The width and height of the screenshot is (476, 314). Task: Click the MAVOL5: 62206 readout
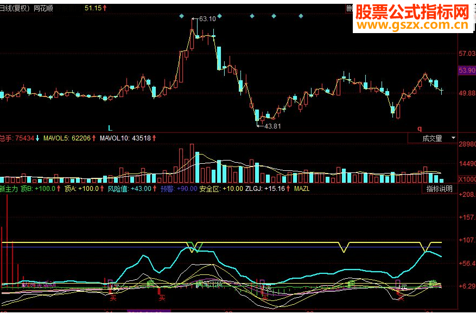[x=67, y=138]
